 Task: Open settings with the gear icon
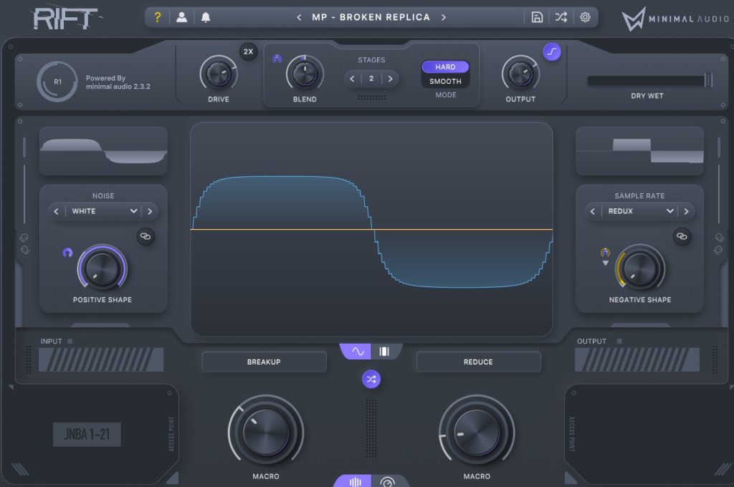585,17
